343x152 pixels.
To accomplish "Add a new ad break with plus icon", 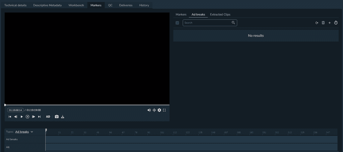I will tap(330, 23).
